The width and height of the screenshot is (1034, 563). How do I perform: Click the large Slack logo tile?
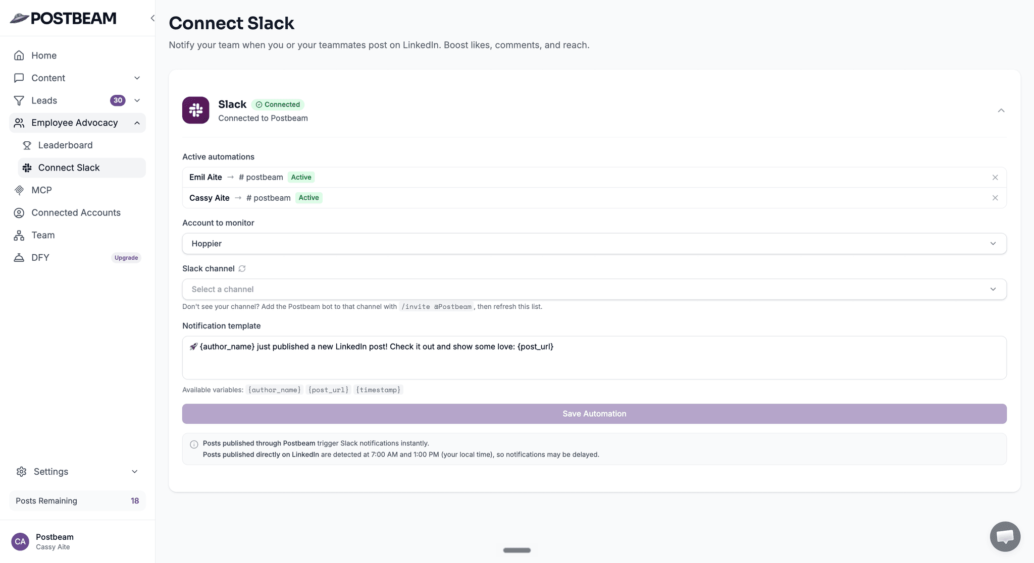[196, 110]
